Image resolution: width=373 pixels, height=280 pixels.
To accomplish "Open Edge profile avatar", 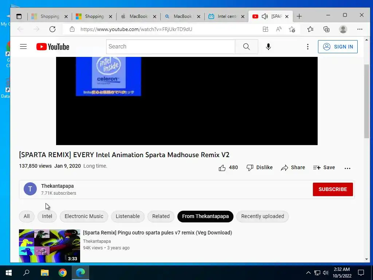I will (x=343, y=29).
